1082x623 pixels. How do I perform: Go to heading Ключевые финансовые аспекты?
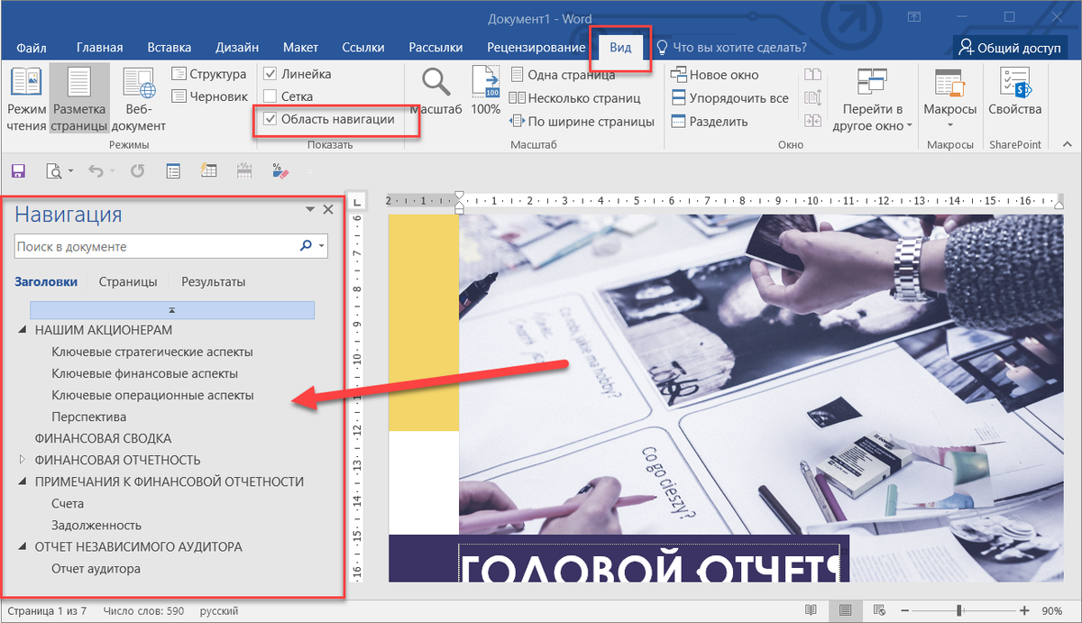145,373
